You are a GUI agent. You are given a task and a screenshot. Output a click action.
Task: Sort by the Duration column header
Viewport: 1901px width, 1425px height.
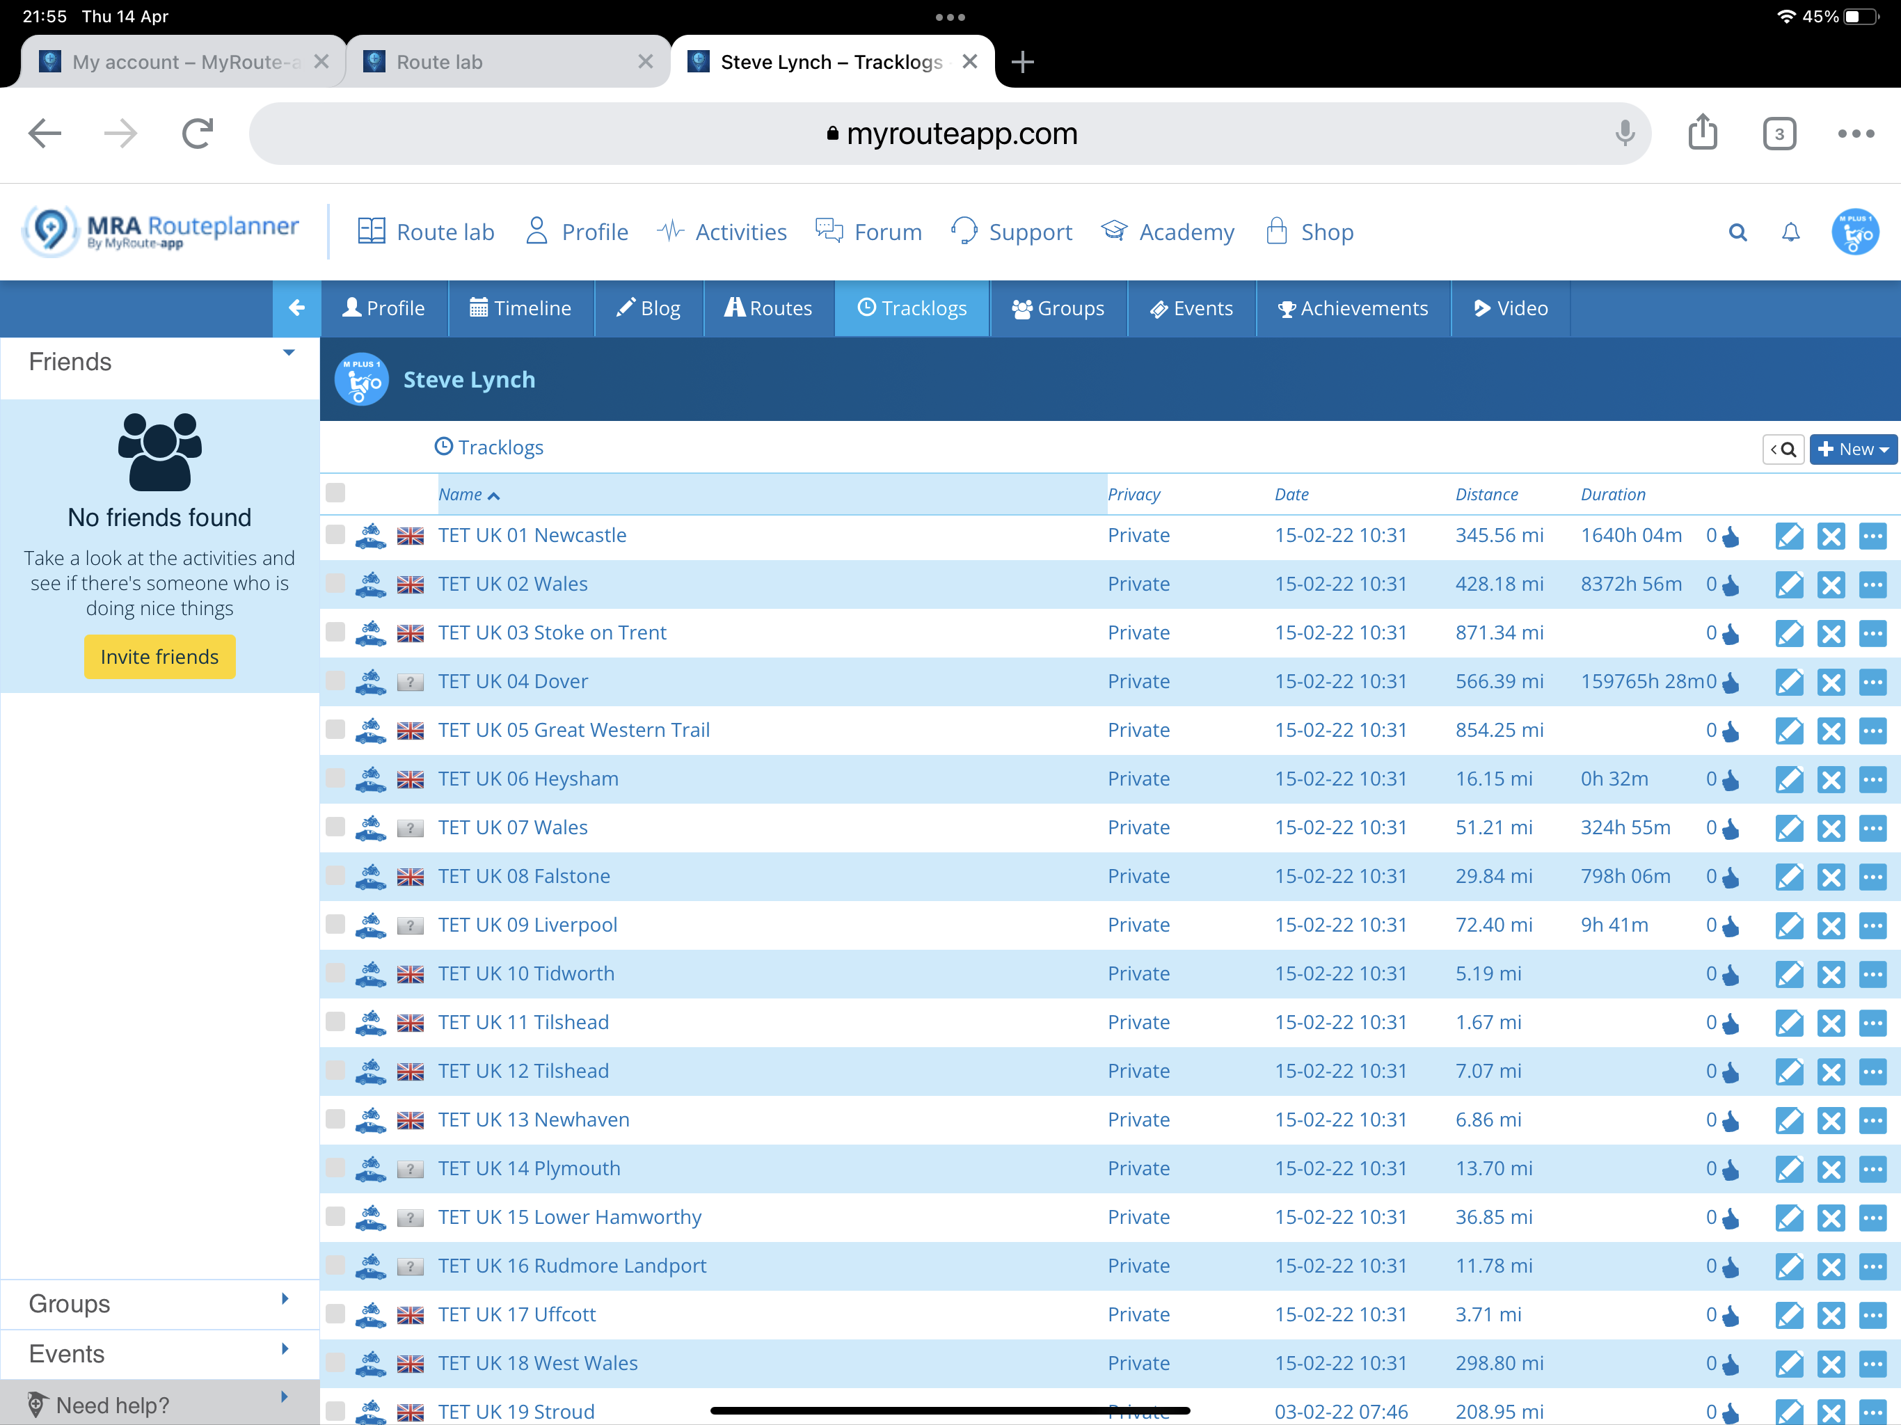coord(1613,495)
